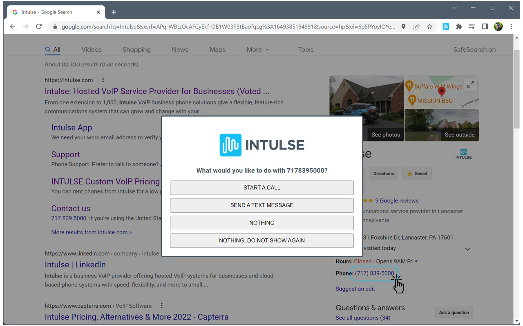Open the Chrome profile avatar

(x=498, y=26)
